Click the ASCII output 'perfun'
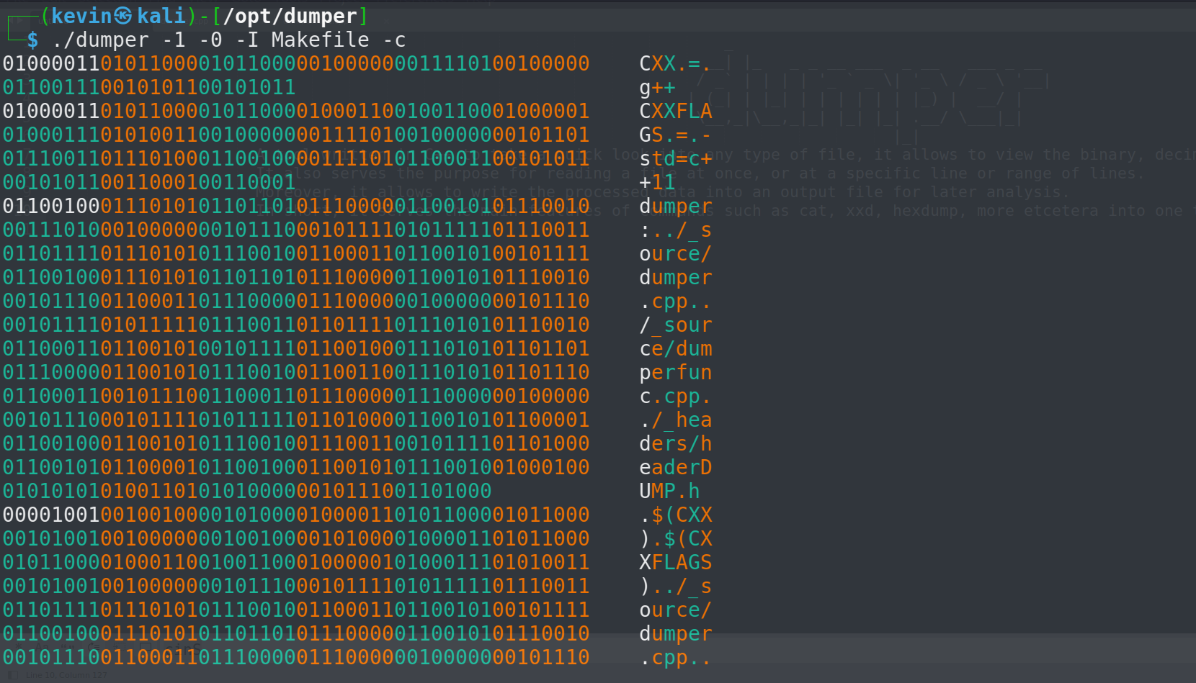1196x683 pixels. tap(675, 372)
